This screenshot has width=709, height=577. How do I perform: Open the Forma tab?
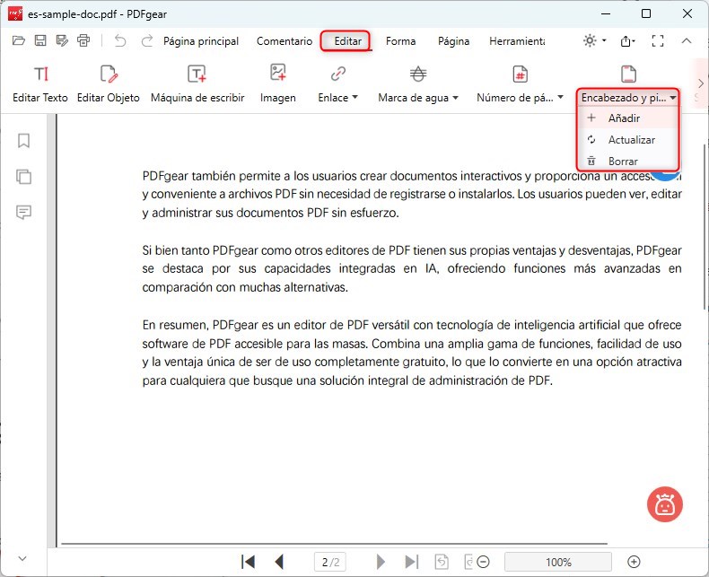point(400,41)
